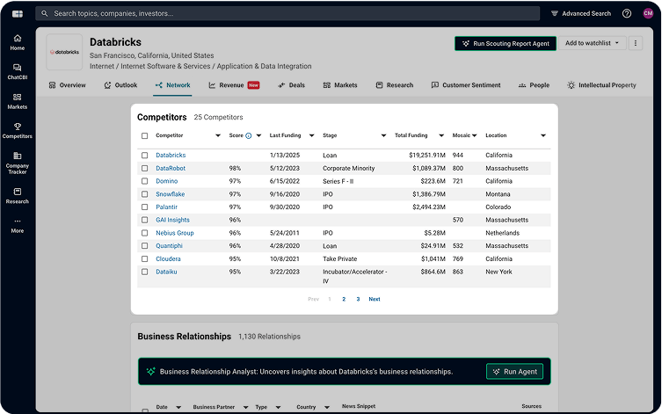Check the DataRobot row checkbox
The height and width of the screenshot is (414, 662).
click(145, 168)
